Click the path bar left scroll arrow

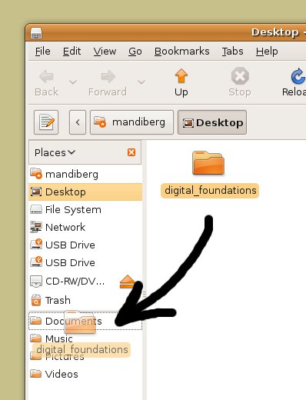tap(78, 122)
